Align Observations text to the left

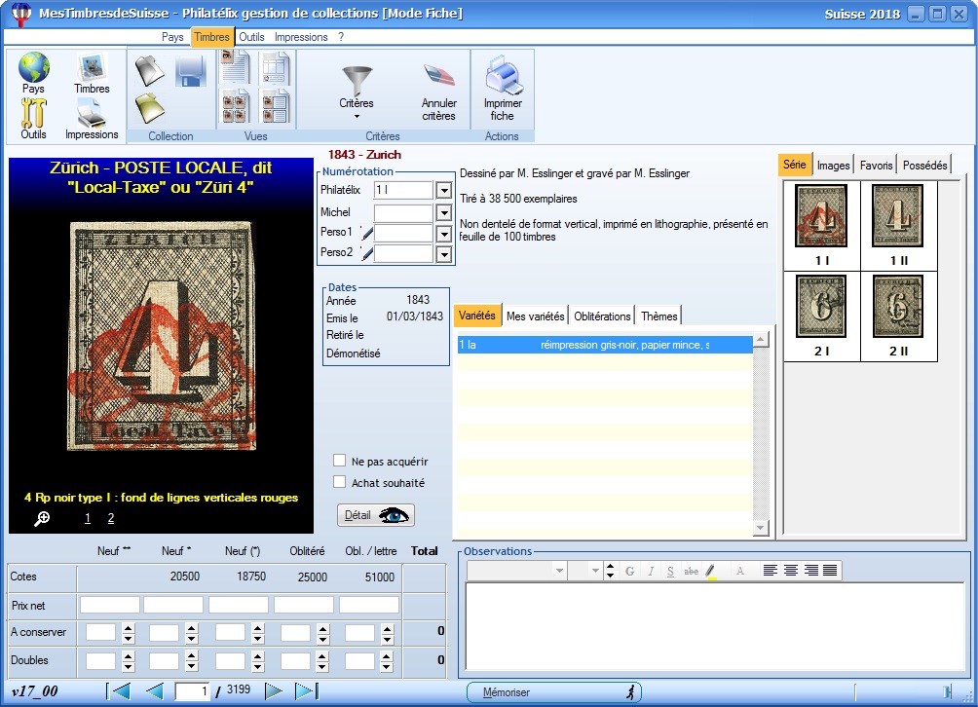pos(771,571)
